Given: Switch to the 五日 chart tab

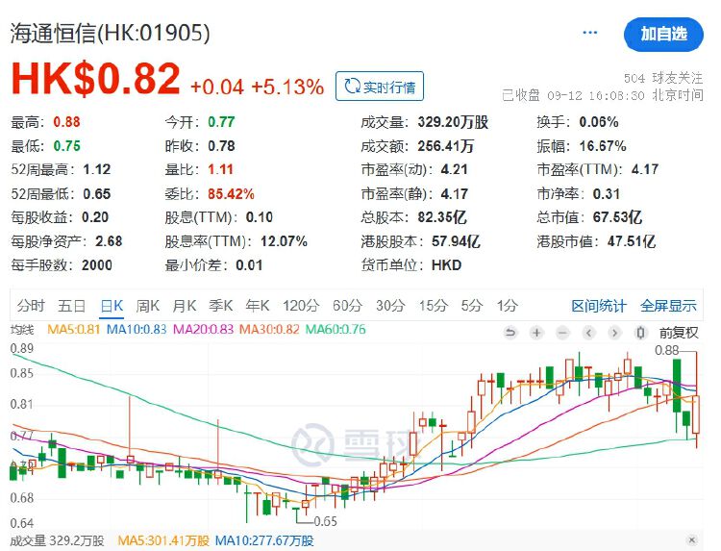Looking at the screenshot, I should [x=72, y=306].
